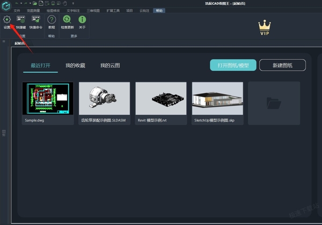
Task: Open 设置 (Settings) gear icon
Action: pyautogui.click(x=7, y=20)
